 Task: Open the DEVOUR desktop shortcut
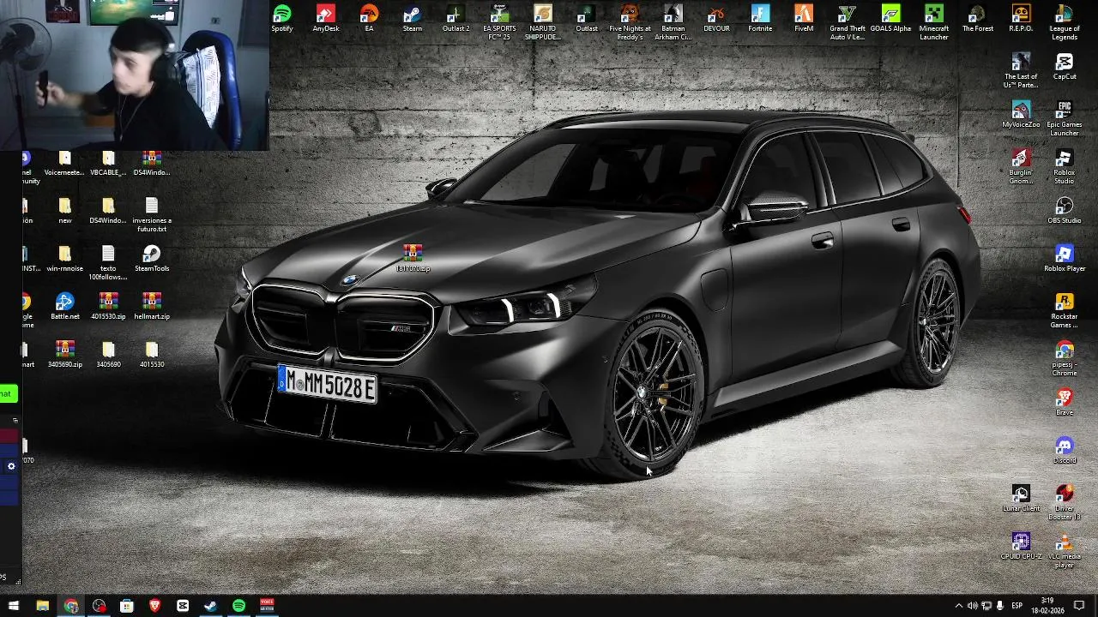[x=716, y=19]
